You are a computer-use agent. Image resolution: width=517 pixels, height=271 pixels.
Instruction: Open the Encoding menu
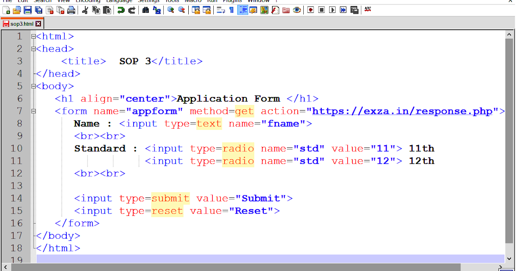(x=87, y=1)
